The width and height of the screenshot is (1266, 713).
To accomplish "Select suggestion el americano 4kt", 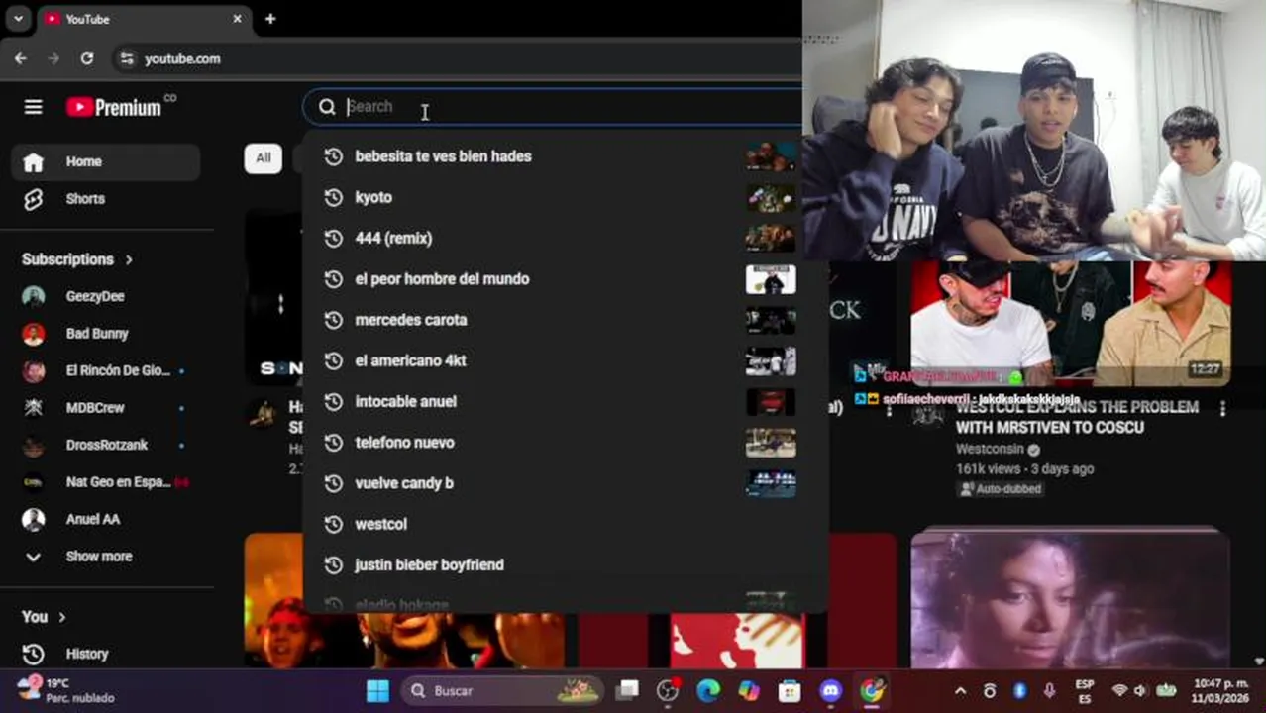I will [x=565, y=360].
